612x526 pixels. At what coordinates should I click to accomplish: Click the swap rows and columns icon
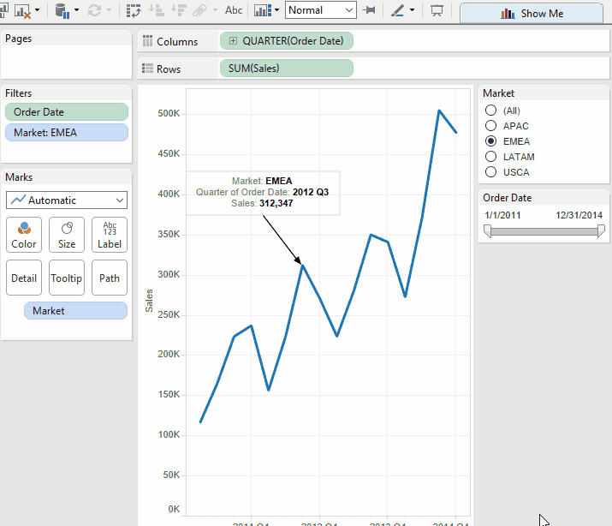click(134, 11)
